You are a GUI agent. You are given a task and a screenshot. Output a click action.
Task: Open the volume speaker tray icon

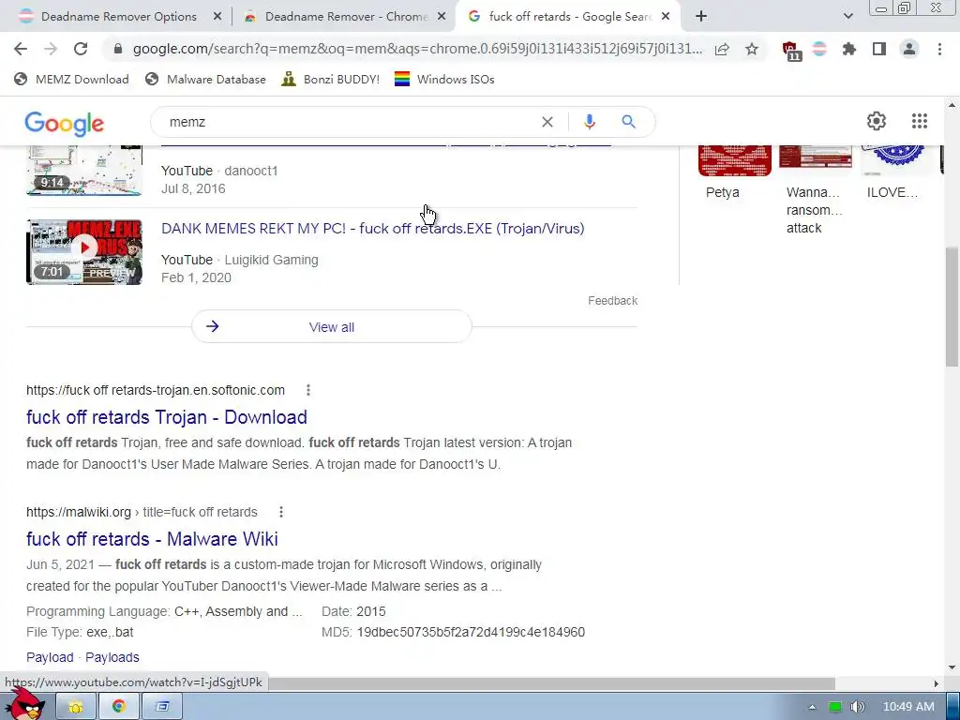[857, 707]
